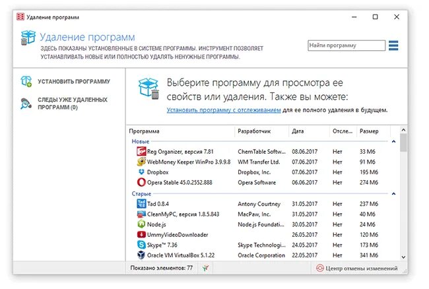Click the Dropbox program icon
The height and width of the screenshot is (289, 429).
click(x=141, y=172)
